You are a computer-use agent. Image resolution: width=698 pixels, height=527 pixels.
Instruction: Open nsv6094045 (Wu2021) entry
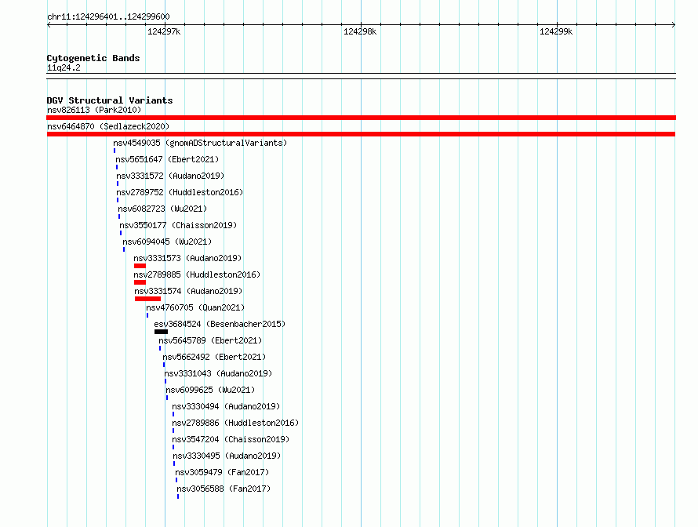click(167, 242)
